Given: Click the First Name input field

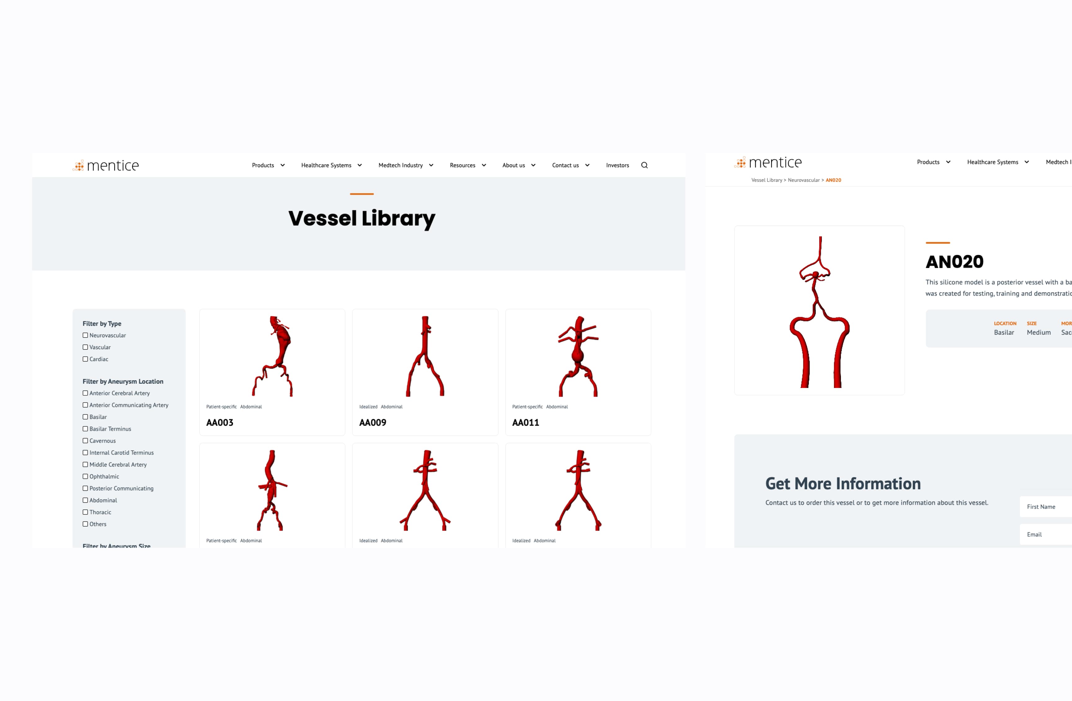Looking at the screenshot, I should coord(1045,507).
